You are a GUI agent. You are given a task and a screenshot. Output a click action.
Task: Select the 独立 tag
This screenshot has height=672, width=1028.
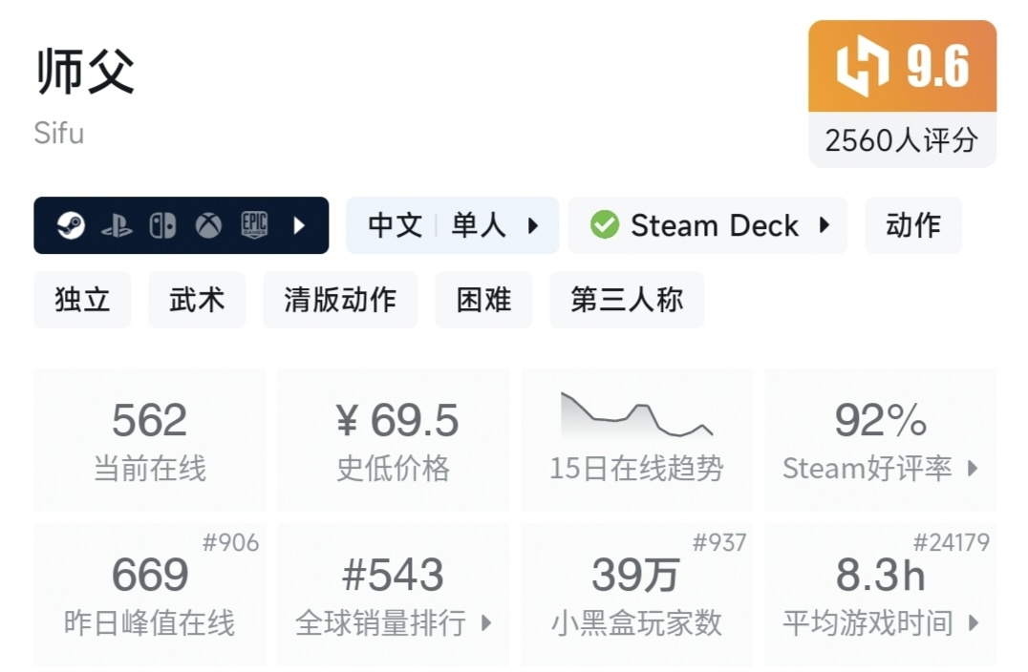coord(82,300)
